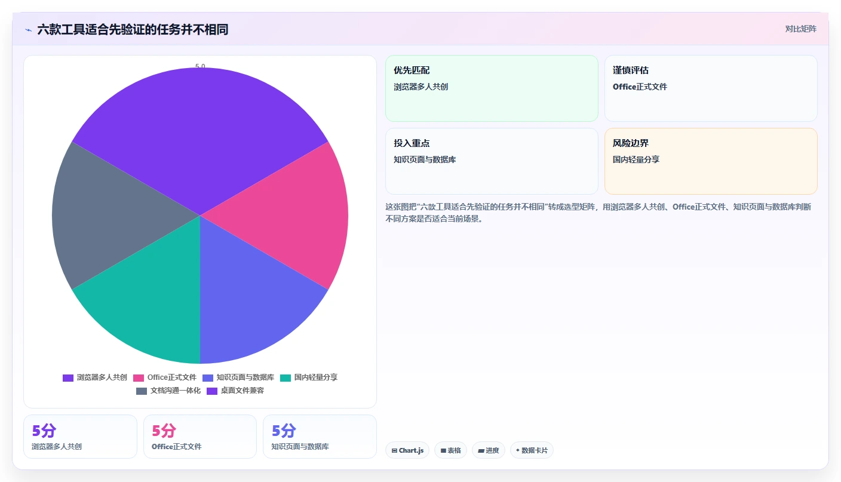Viewport: 841px width, 482px height.
Task: Click the Office正式文件 legend label
Action: coord(172,377)
